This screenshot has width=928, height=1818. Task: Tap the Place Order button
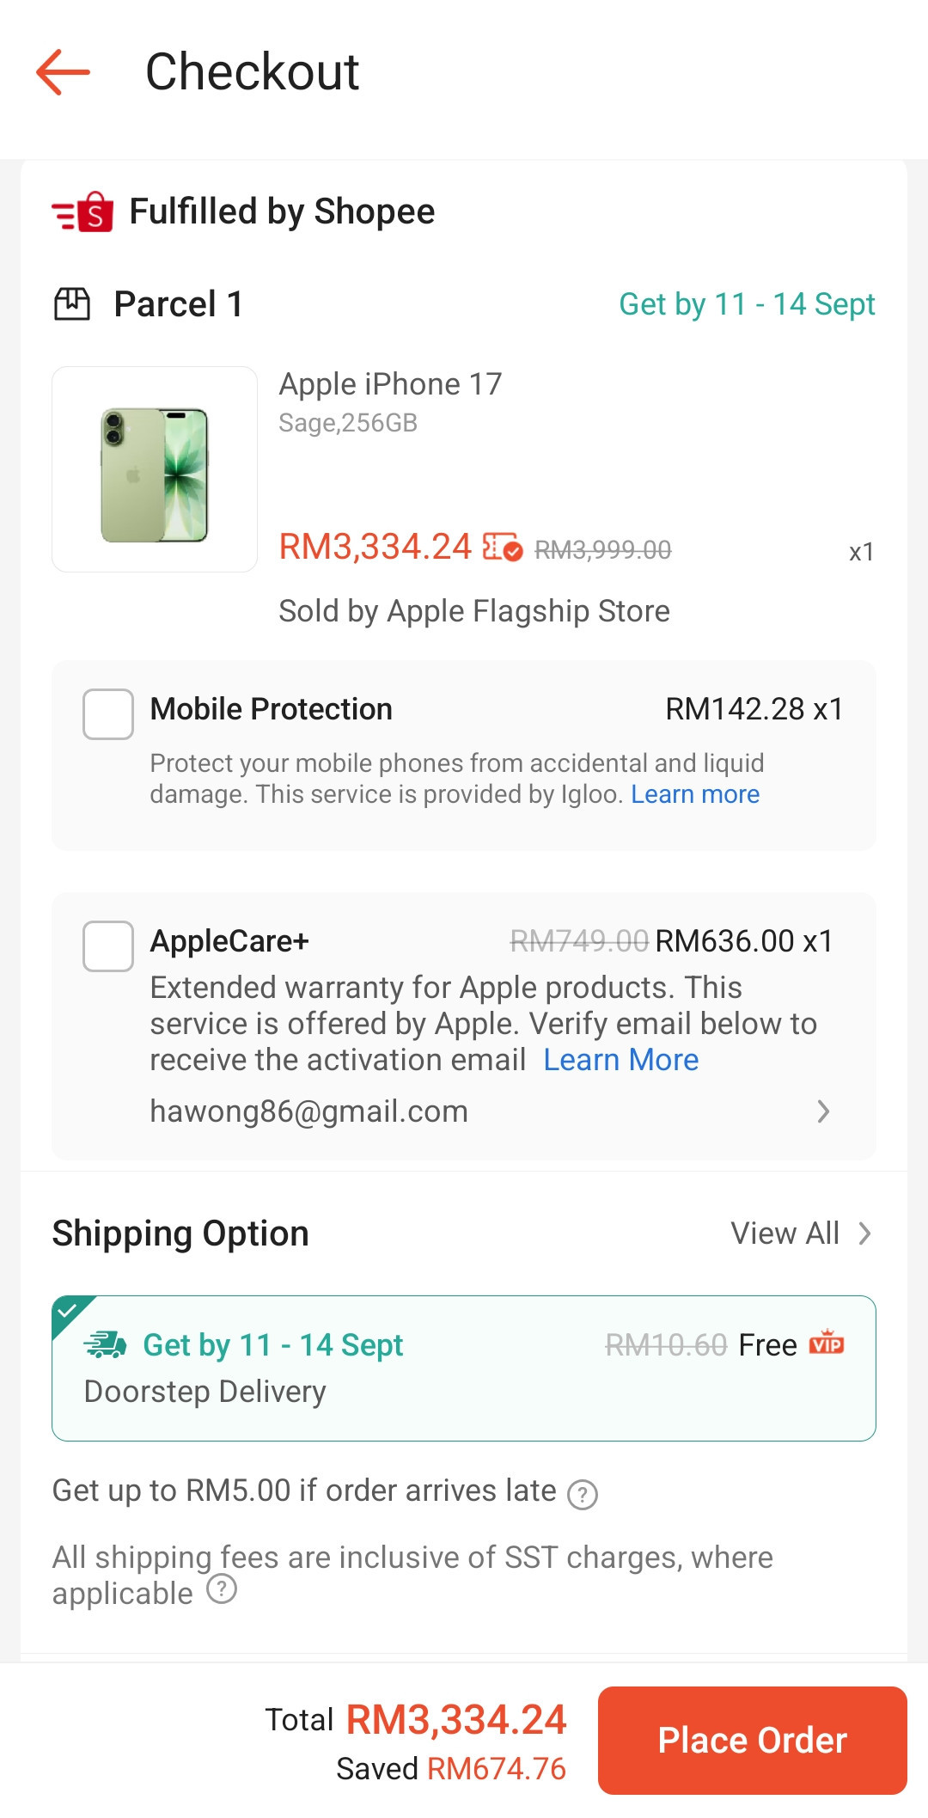[753, 1741]
